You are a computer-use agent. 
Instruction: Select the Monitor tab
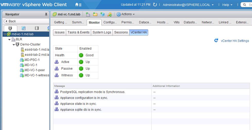(x=94, y=22)
